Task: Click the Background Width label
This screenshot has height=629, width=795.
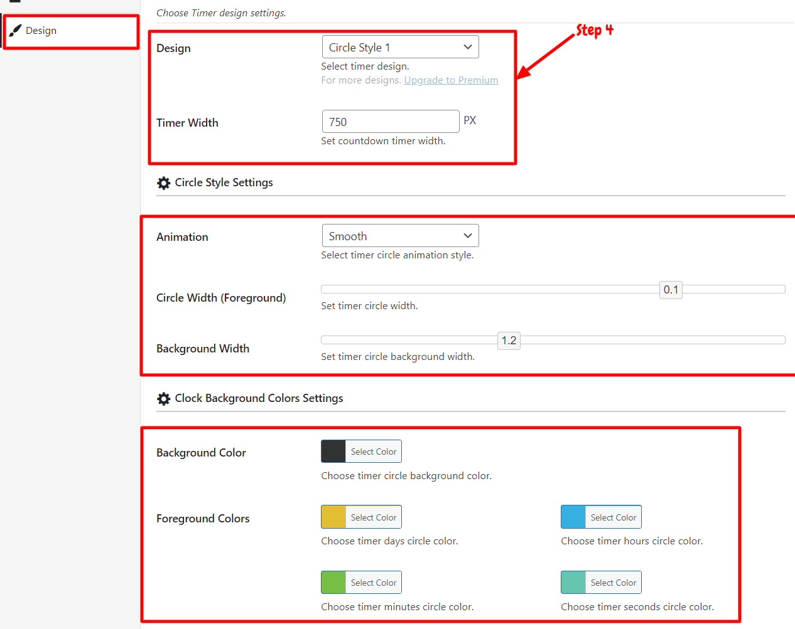Action: 203,349
